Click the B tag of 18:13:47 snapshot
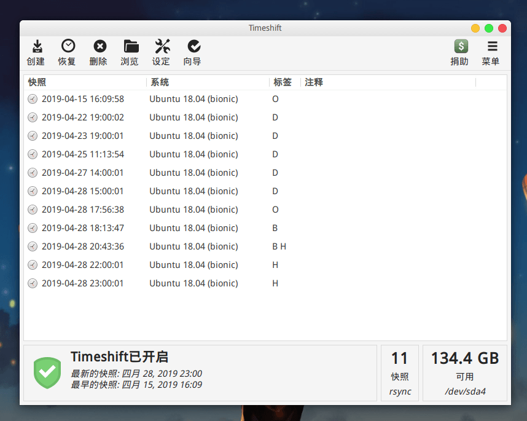 point(275,228)
